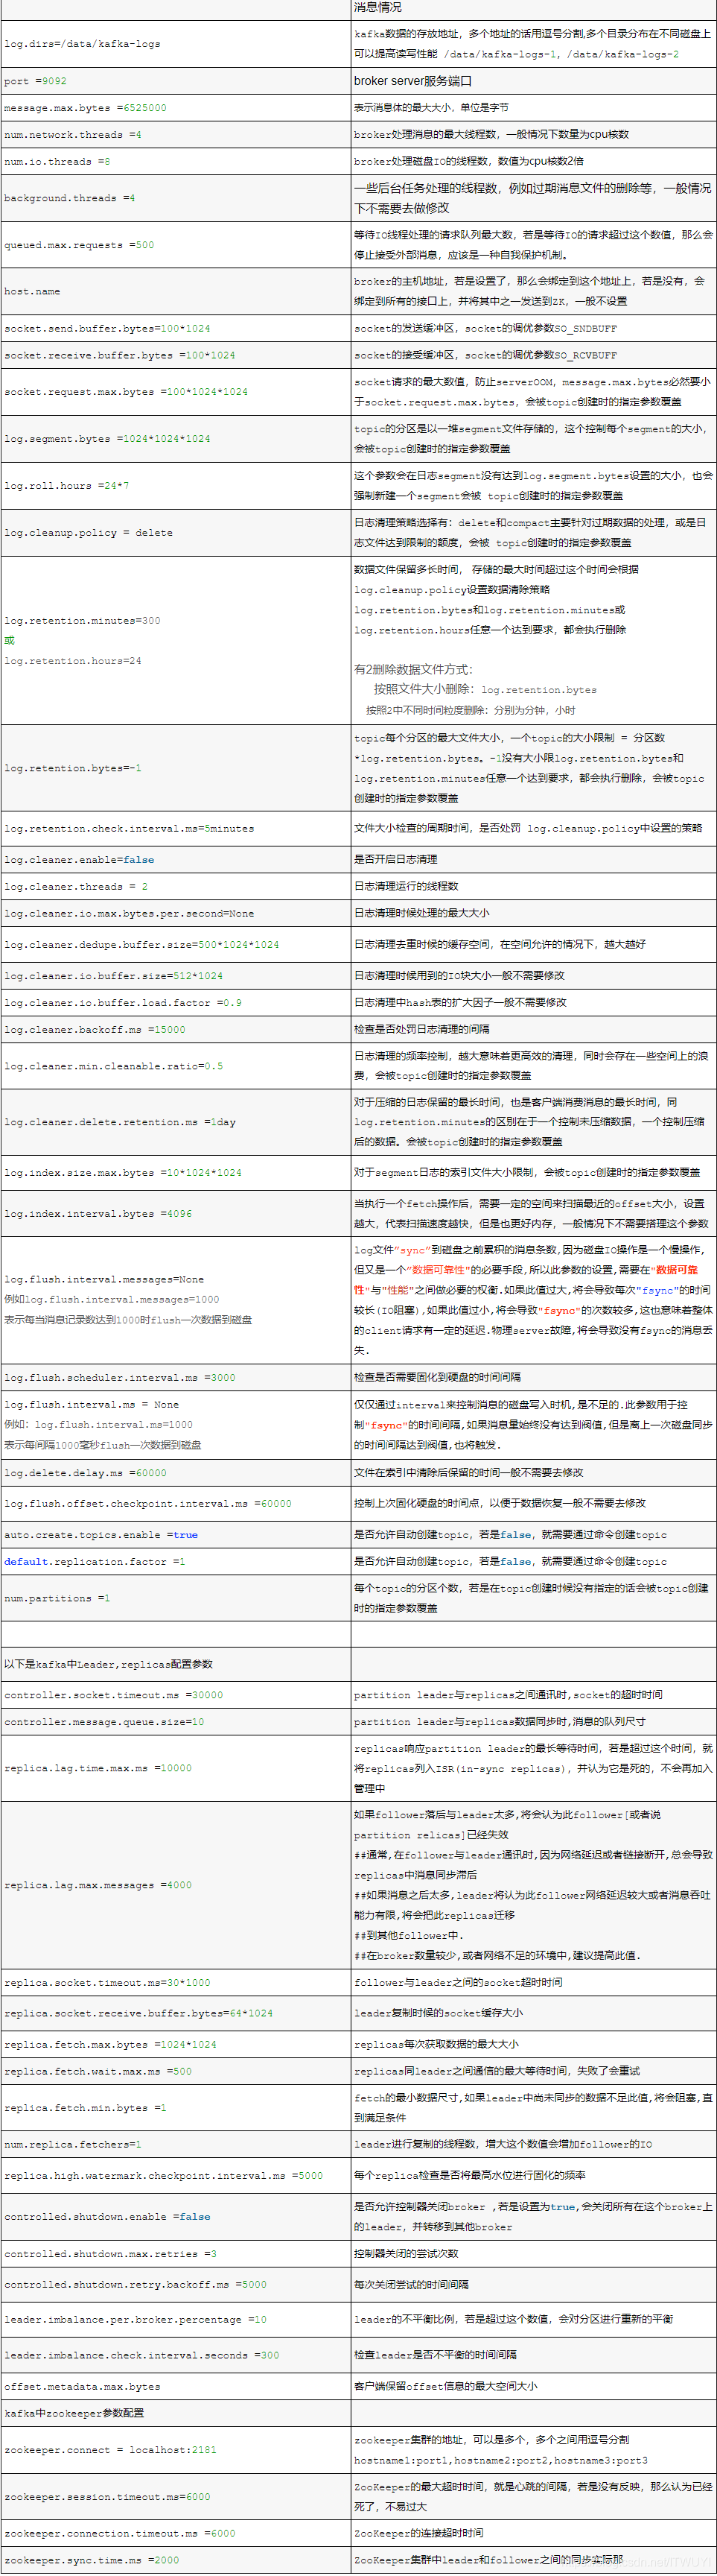The image size is (717, 2576).
Task: Click offset.metadata.max.bytes cell
Action: (175, 2387)
